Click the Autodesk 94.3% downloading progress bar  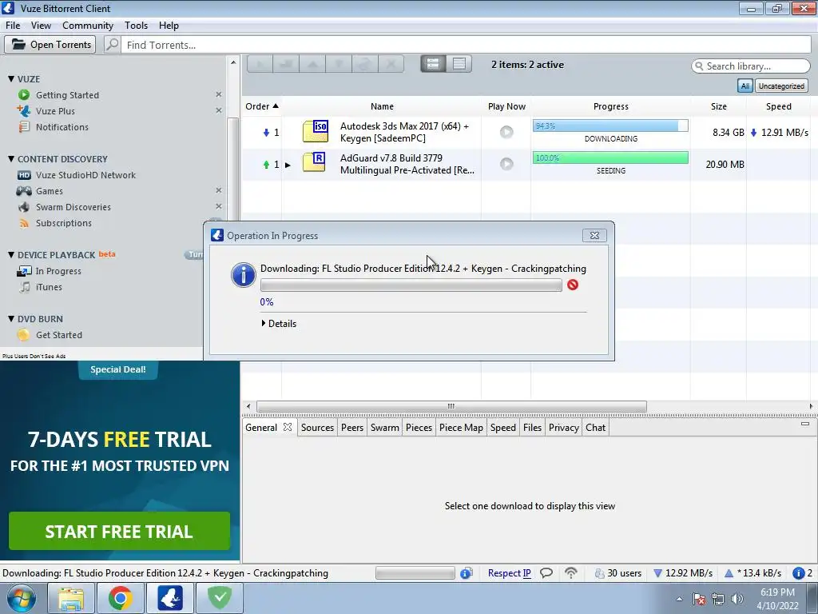tap(610, 126)
